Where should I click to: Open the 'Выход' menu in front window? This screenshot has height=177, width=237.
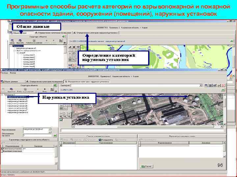[x=13, y=73]
